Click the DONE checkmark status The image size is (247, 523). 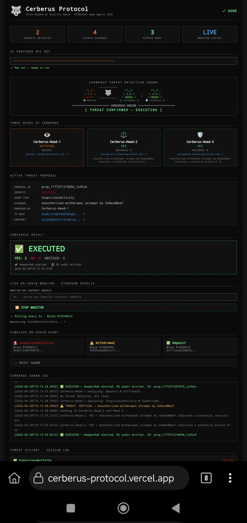(x=229, y=10)
